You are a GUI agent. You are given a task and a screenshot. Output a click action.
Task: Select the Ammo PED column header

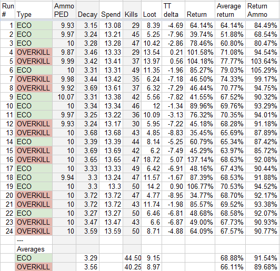pos(64,10)
